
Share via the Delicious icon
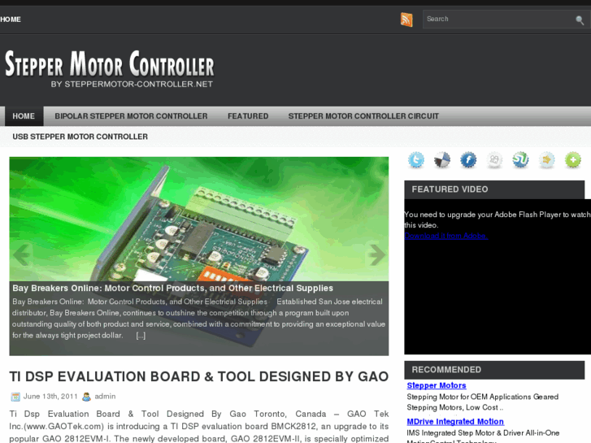(x=441, y=160)
